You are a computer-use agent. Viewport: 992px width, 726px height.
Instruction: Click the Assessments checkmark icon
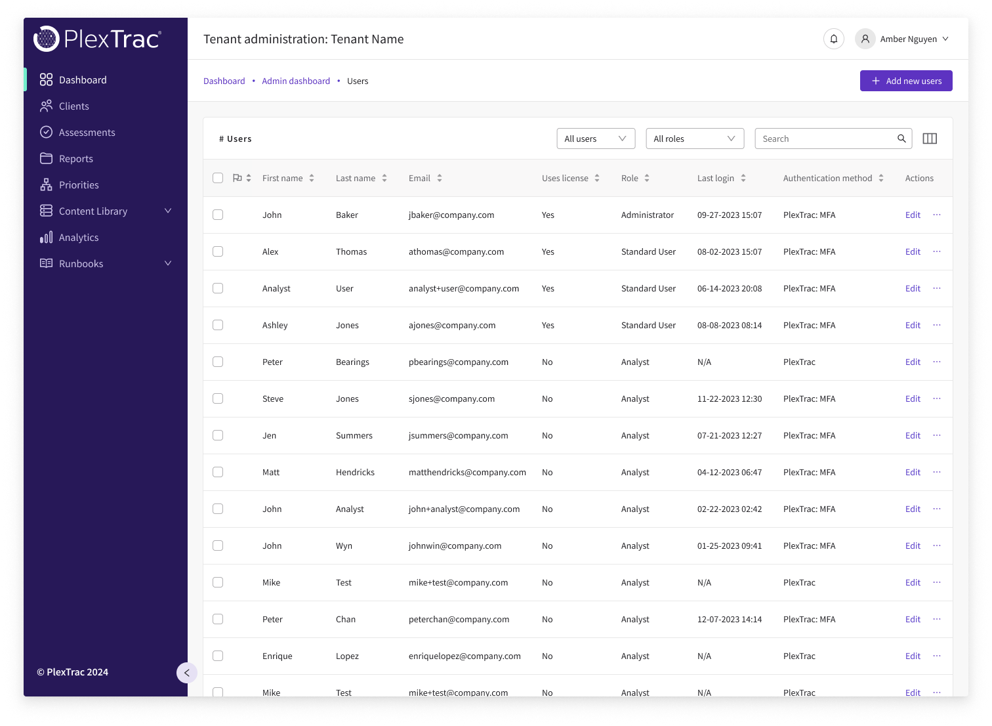[46, 132]
